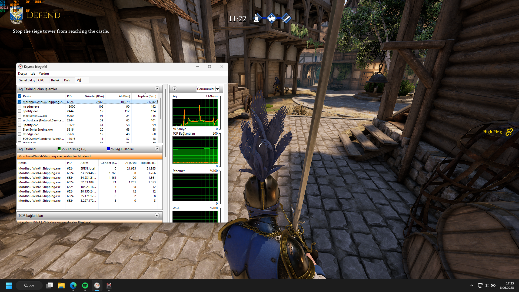Expand the TCP bağlantıları section
Viewport: 519px width, 292px height.
tap(157, 215)
